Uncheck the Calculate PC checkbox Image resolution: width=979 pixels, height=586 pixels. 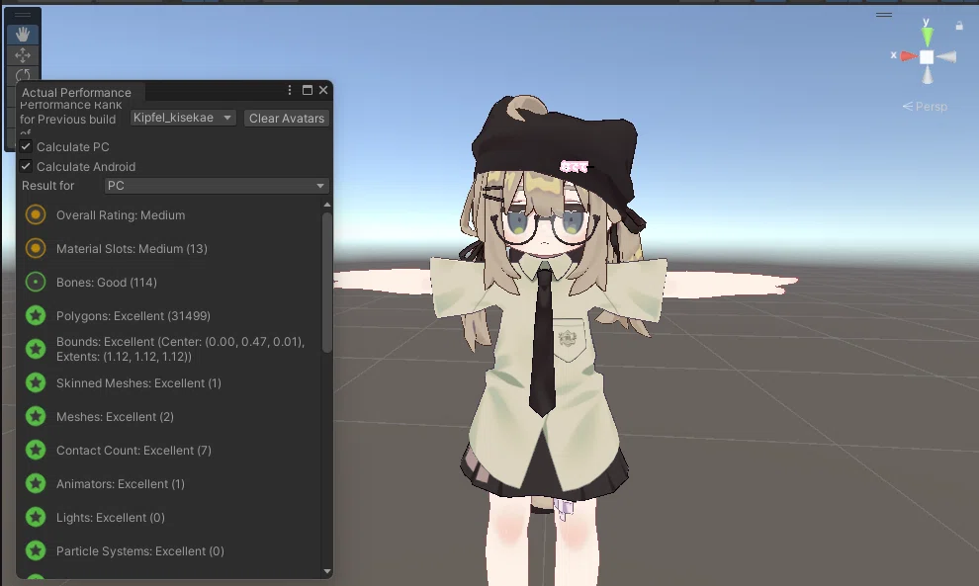tap(26, 146)
